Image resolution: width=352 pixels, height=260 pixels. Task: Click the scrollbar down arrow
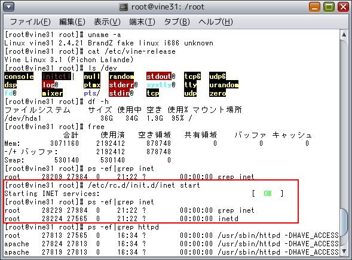pos(344,252)
